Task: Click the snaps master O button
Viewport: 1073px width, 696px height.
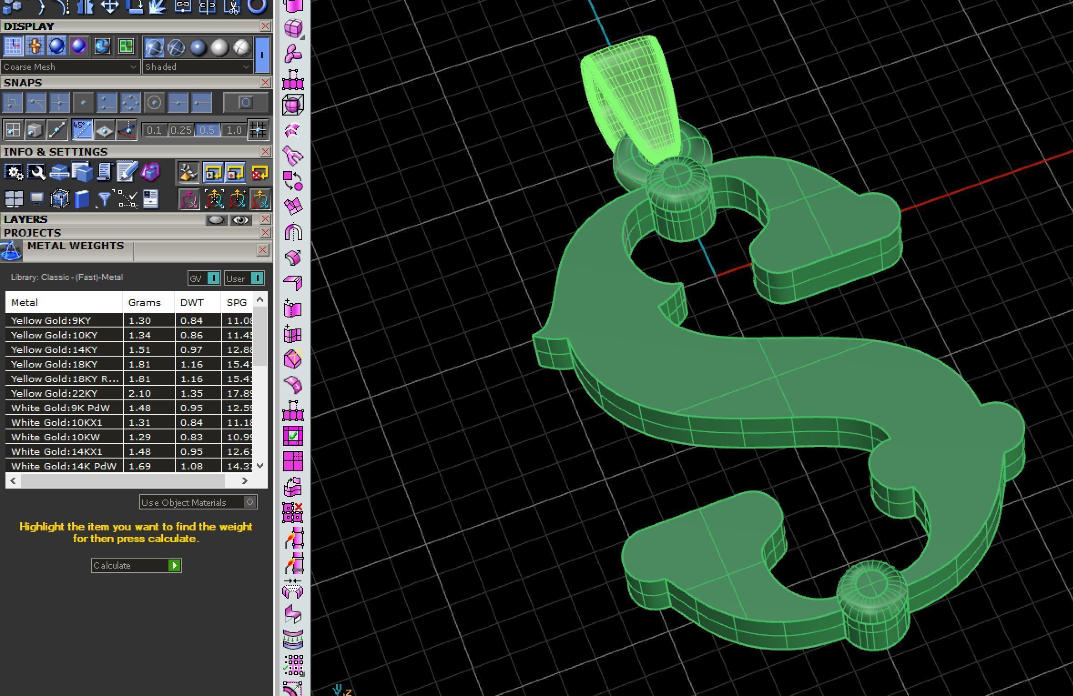Action: coord(246,103)
